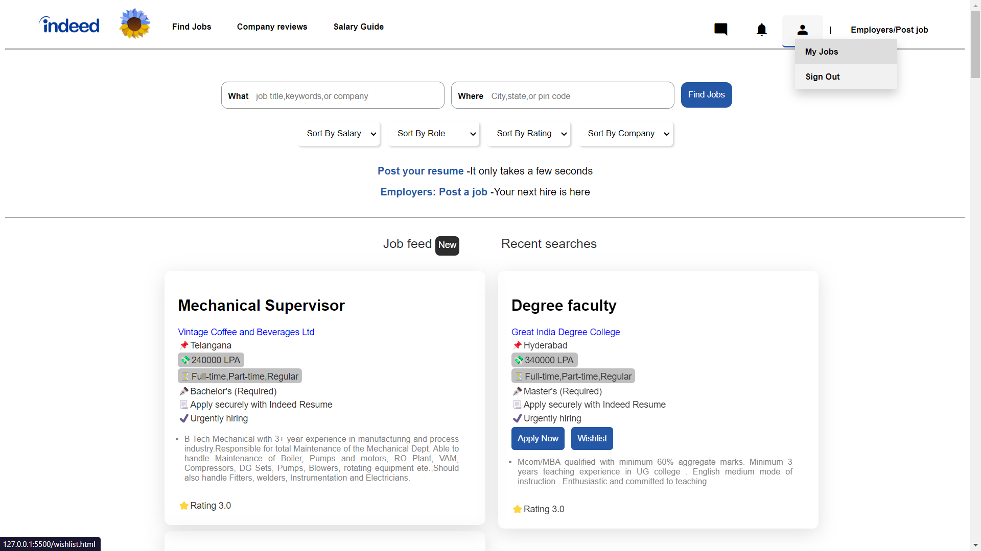Click the user profile icon
Viewport: 981px width, 551px height.
(802, 30)
